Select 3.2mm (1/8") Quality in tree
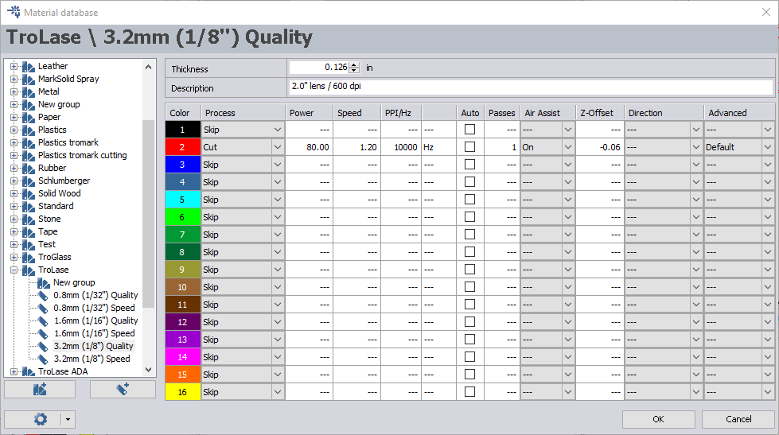779x435 pixels. pos(93,346)
